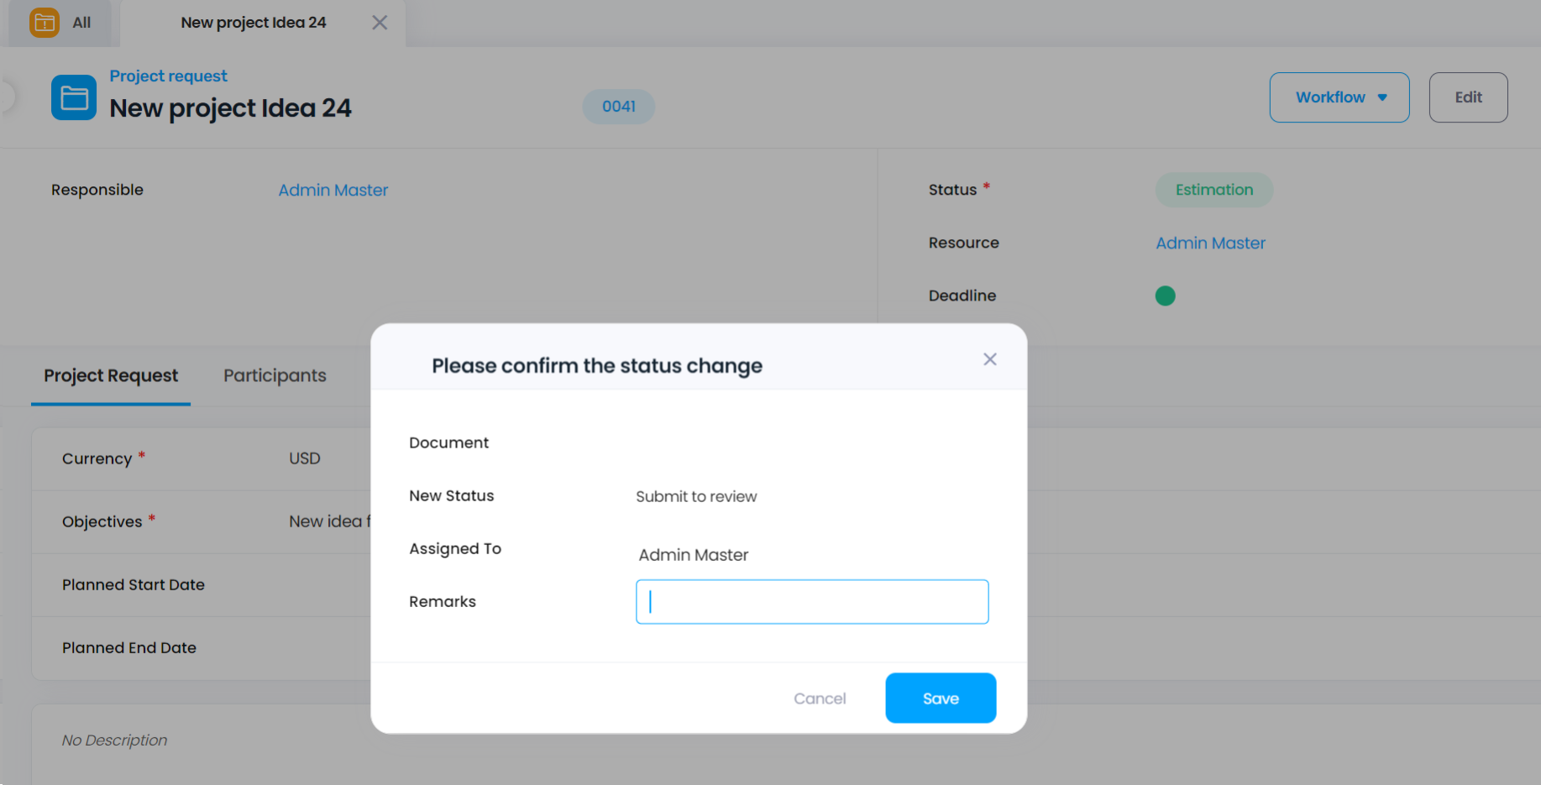Click the Objectives field label
The image size is (1541, 785).
point(102,522)
